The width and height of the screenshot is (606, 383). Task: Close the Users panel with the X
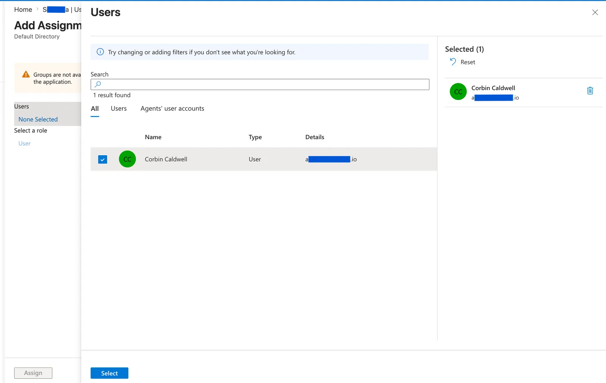[x=595, y=12]
